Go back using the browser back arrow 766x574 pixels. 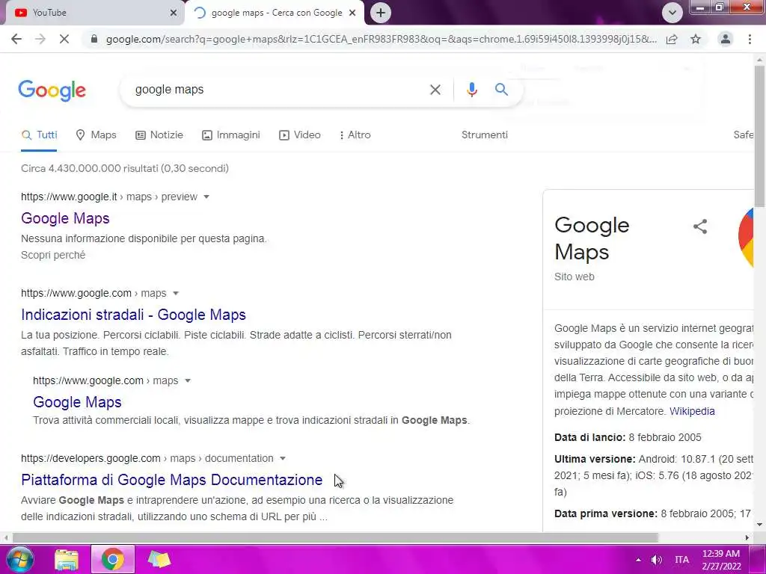coord(16,39)
